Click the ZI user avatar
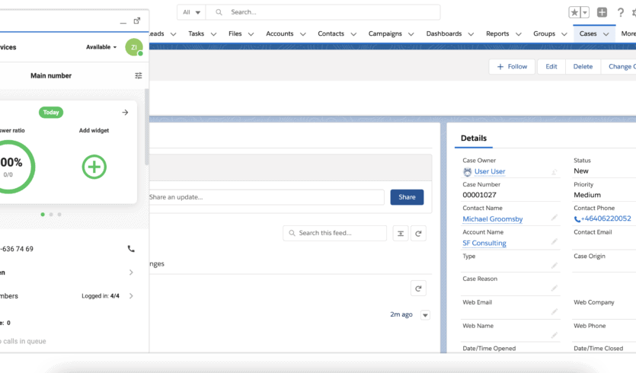 (x=134, y=47)
